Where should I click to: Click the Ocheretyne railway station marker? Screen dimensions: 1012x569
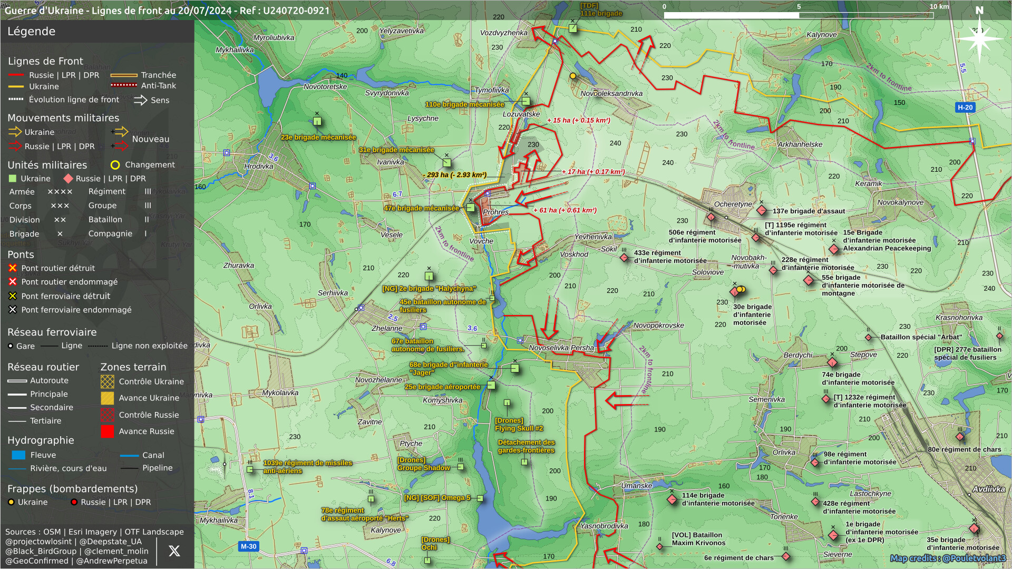726,217
